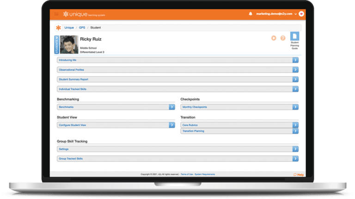Click the heart icon in the top right

click(x=301, y=14)
